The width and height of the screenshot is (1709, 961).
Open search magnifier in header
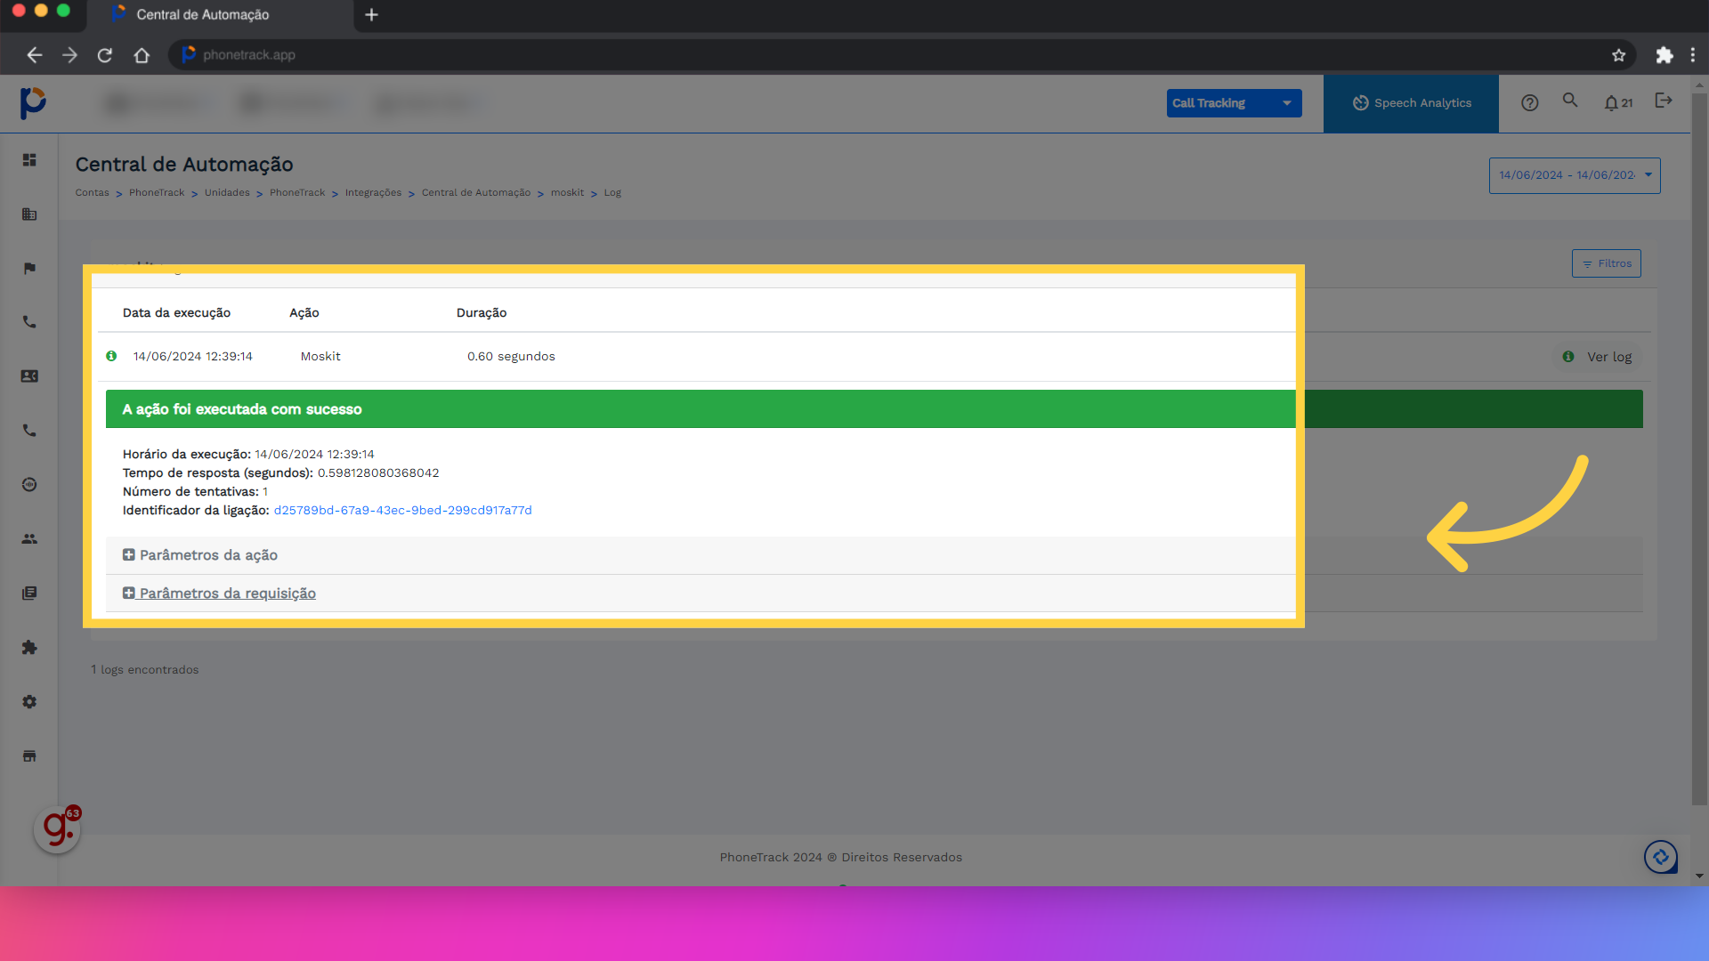point(1570,101)
